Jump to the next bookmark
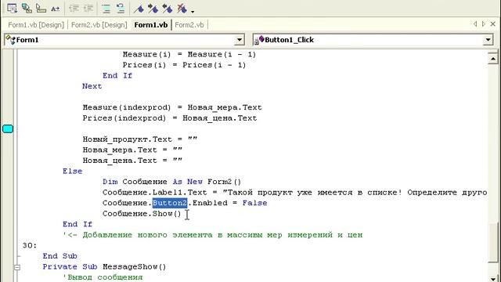Screen dimensions: 501x282 pos(153,9)
